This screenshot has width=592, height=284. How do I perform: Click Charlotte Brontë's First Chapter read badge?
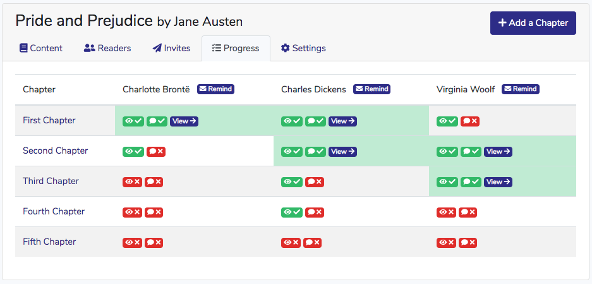pos(133,121)
